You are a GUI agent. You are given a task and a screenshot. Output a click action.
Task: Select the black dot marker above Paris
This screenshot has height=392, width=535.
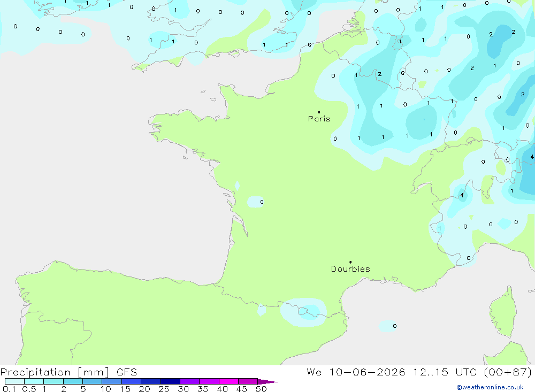pos(319,112)
